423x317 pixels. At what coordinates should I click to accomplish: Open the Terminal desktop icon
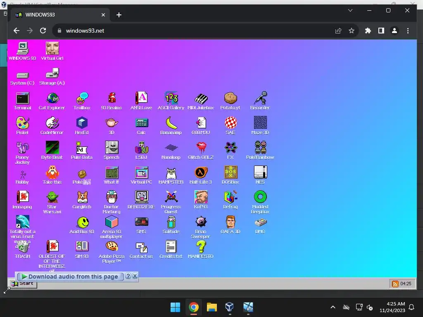(22, 102)
